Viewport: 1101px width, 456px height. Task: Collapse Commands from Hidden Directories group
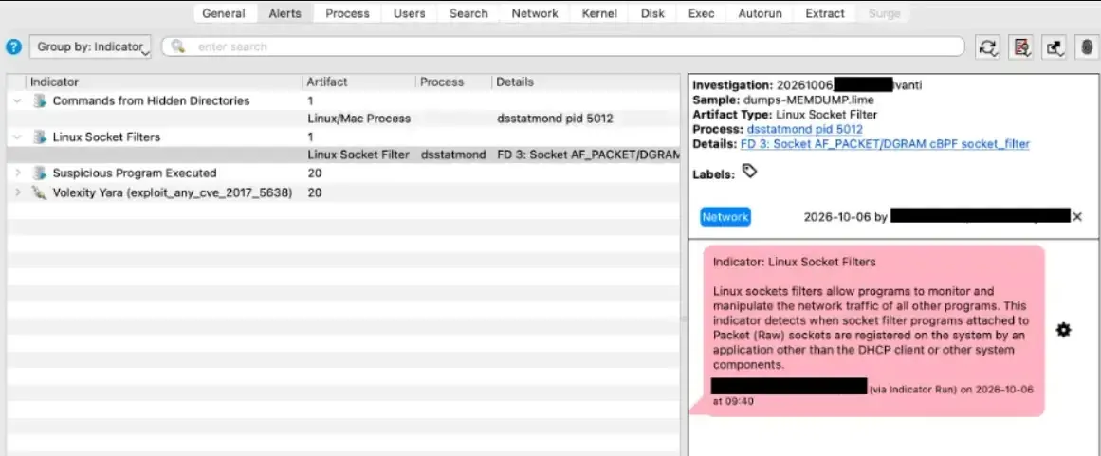(x=17, y=101)
